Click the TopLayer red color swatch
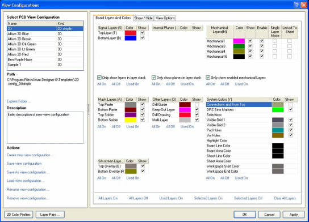 coord(131,33)
